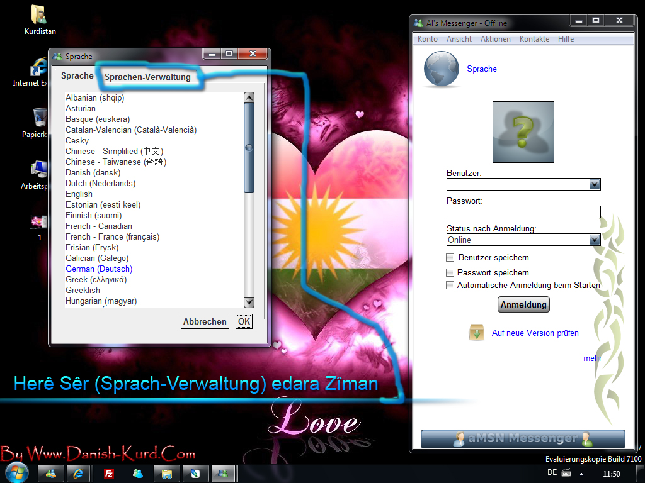Open the Arbeitsplatz computer desktop icon

pyautogui.click(x=39, y=175)
